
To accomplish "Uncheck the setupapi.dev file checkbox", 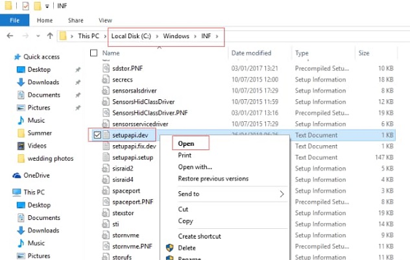I will tap(97, 135).
